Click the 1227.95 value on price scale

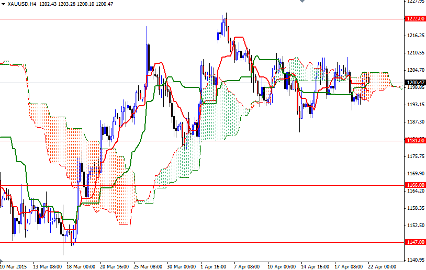415,2
